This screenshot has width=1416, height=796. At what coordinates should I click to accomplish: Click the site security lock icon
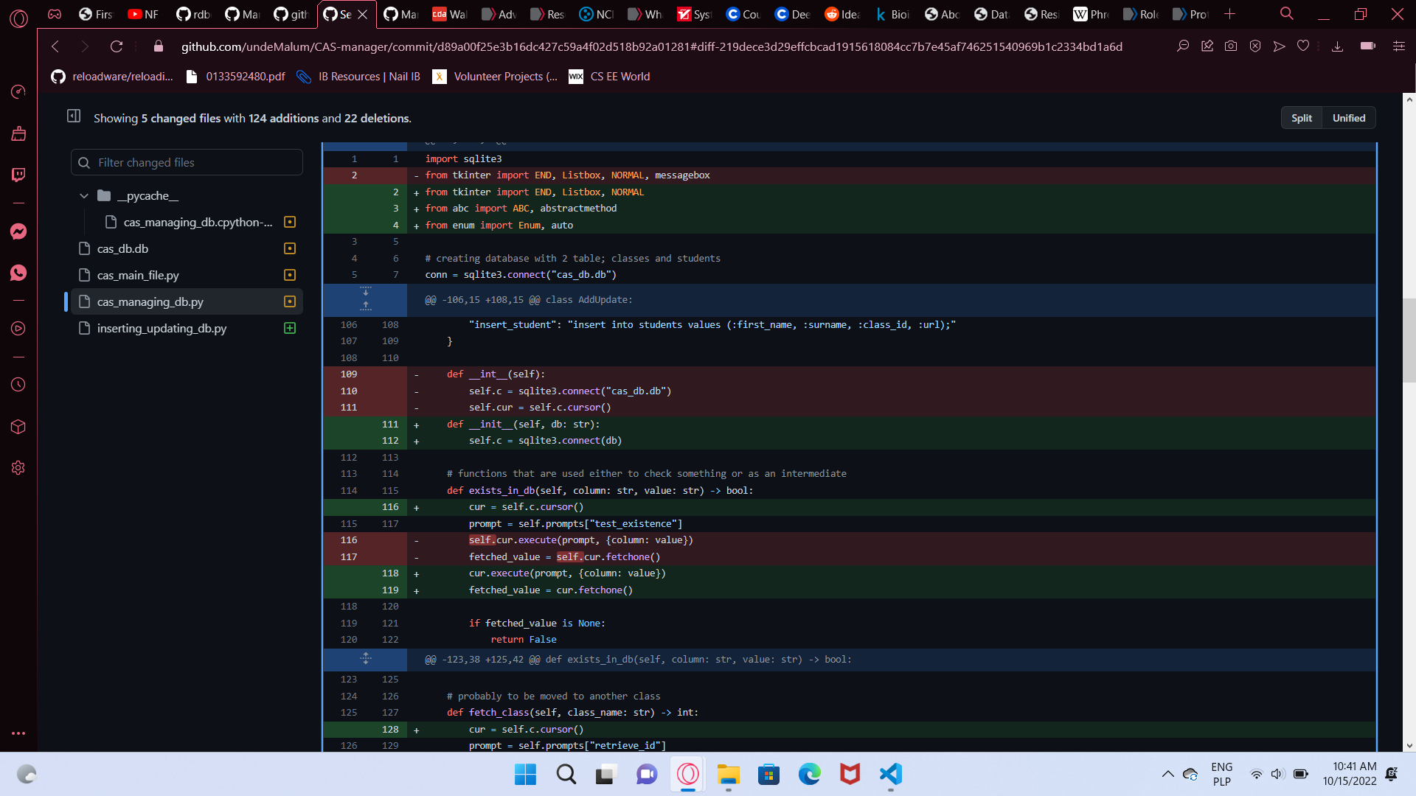click(158, 46)
